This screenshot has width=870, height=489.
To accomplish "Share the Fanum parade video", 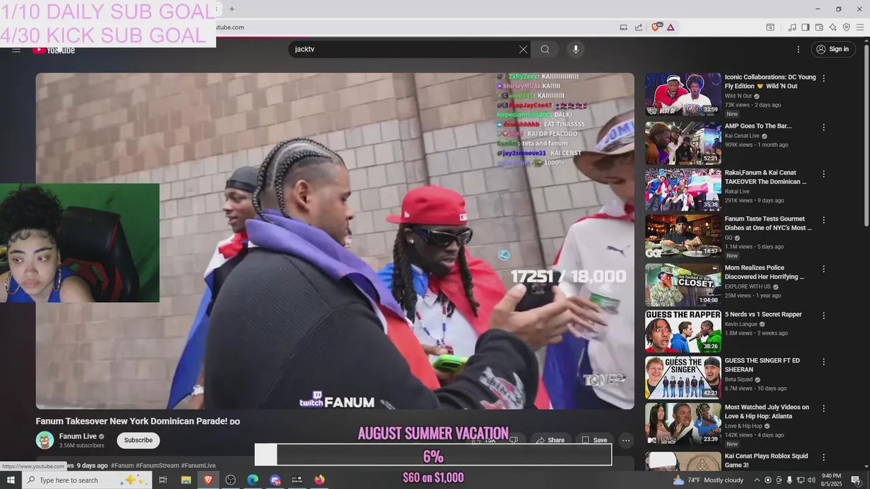I will (550, 440).
